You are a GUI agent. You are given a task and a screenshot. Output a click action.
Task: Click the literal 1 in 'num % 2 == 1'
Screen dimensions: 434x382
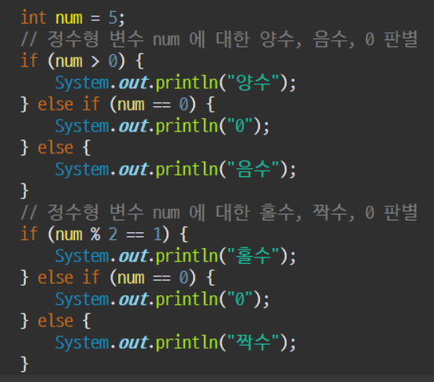[x=158, y=235]
